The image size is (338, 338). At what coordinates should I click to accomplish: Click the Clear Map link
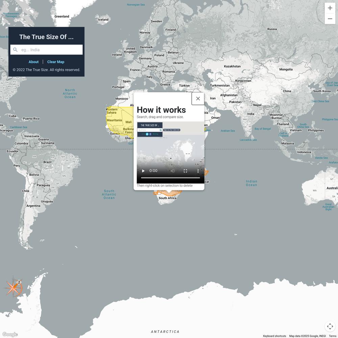[56, 62]
